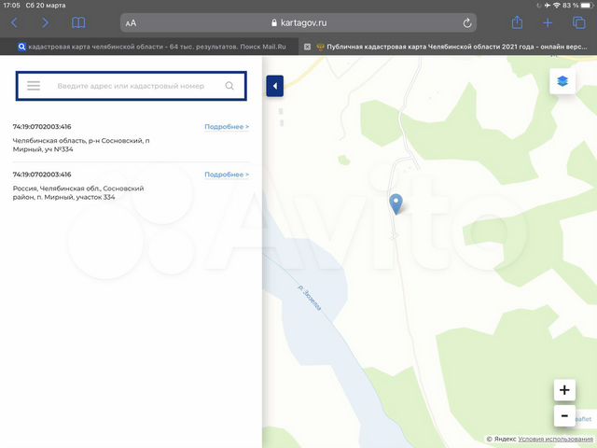Image resolution: width=597 pixels, height=448 pixels.
Task: Show all open tabs overview
Action: [579, 22]
